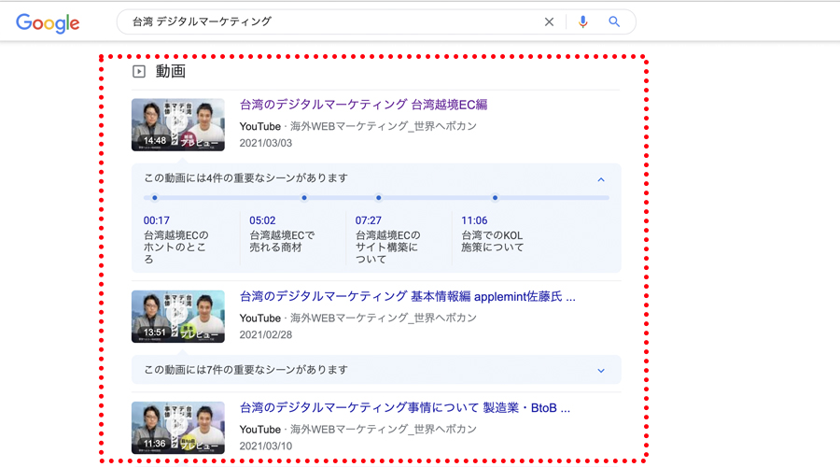Viewport: 840px width, 467px height.
Task: Jump to the 00:17 key moment timestamp
Action: [x=157, y=220]
